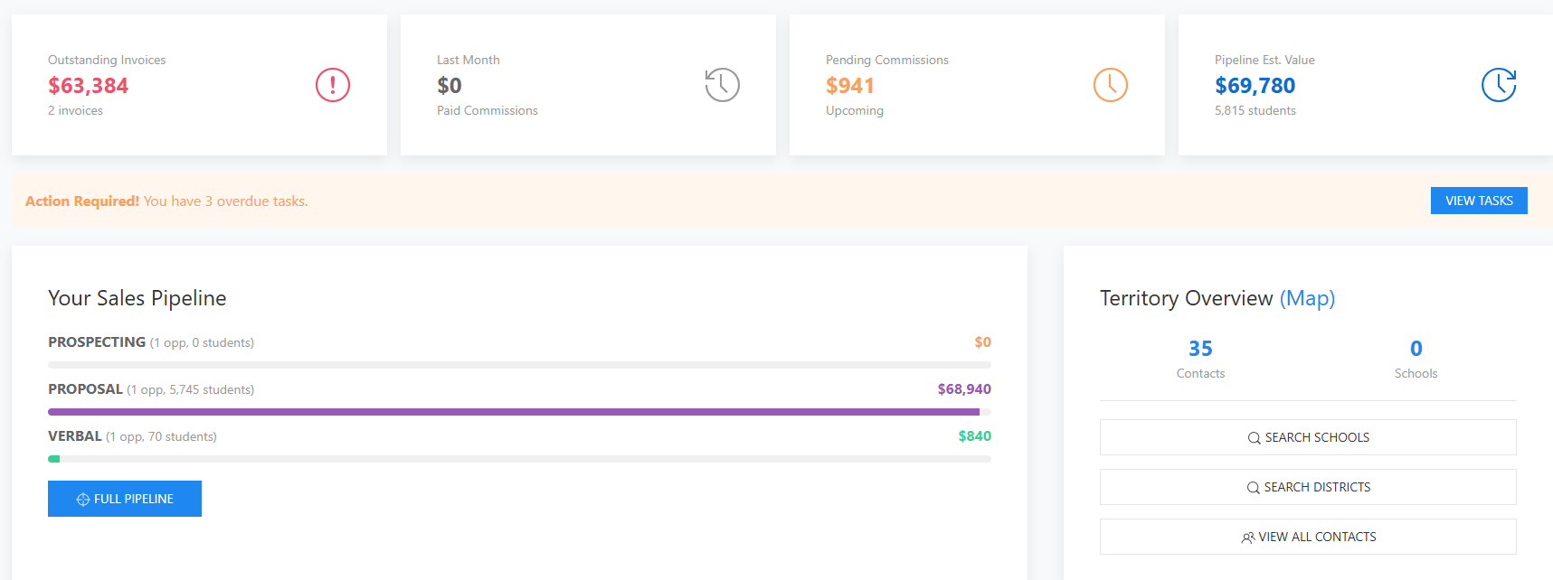Click the PROPOSAL stage label
Screen dimensions: 1553x580
[x=85, y=389]
